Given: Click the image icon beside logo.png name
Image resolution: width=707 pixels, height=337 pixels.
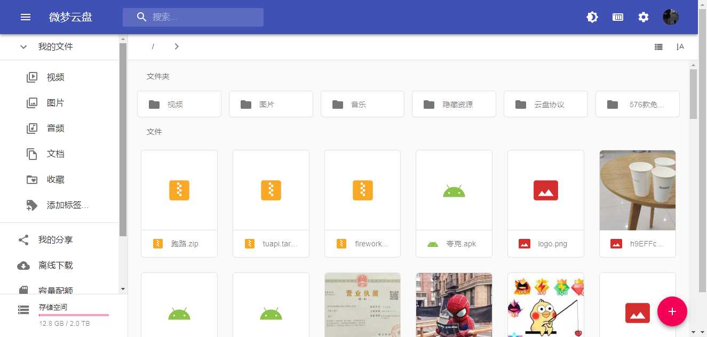Looking at the screenshot, I should pyautogui.click(x=525, y=244).
